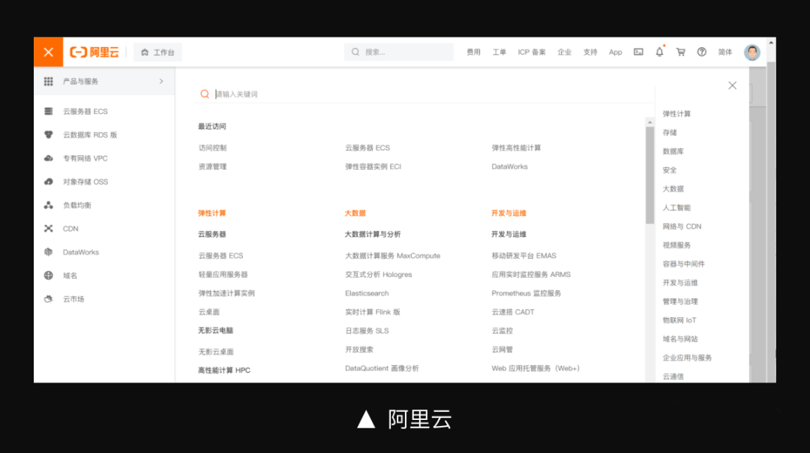The width and height of the screenshot is (810, 453).
Task: Open Prometheus 监控服务 link
Action: pos(526,292)
